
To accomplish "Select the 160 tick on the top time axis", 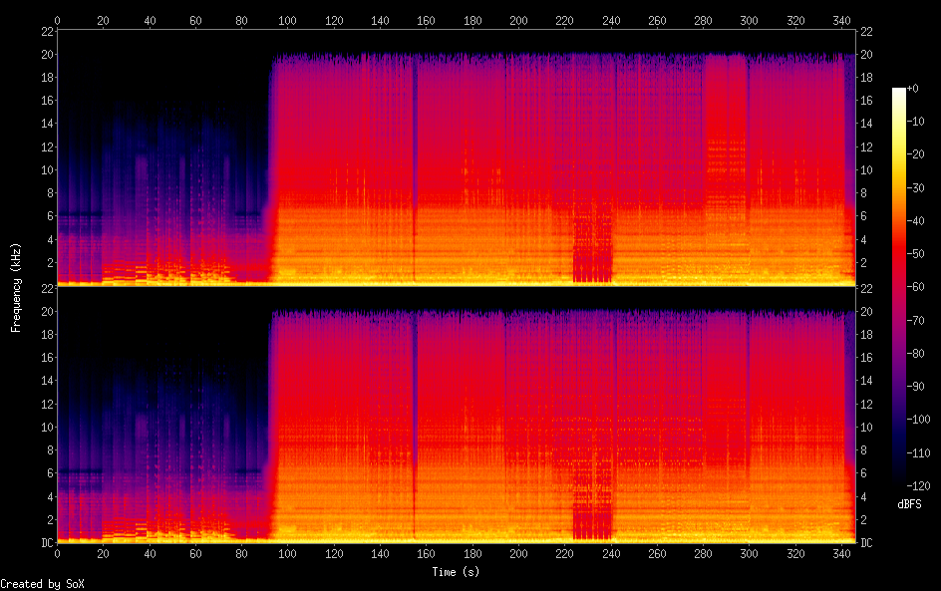I will click(427, 20).
